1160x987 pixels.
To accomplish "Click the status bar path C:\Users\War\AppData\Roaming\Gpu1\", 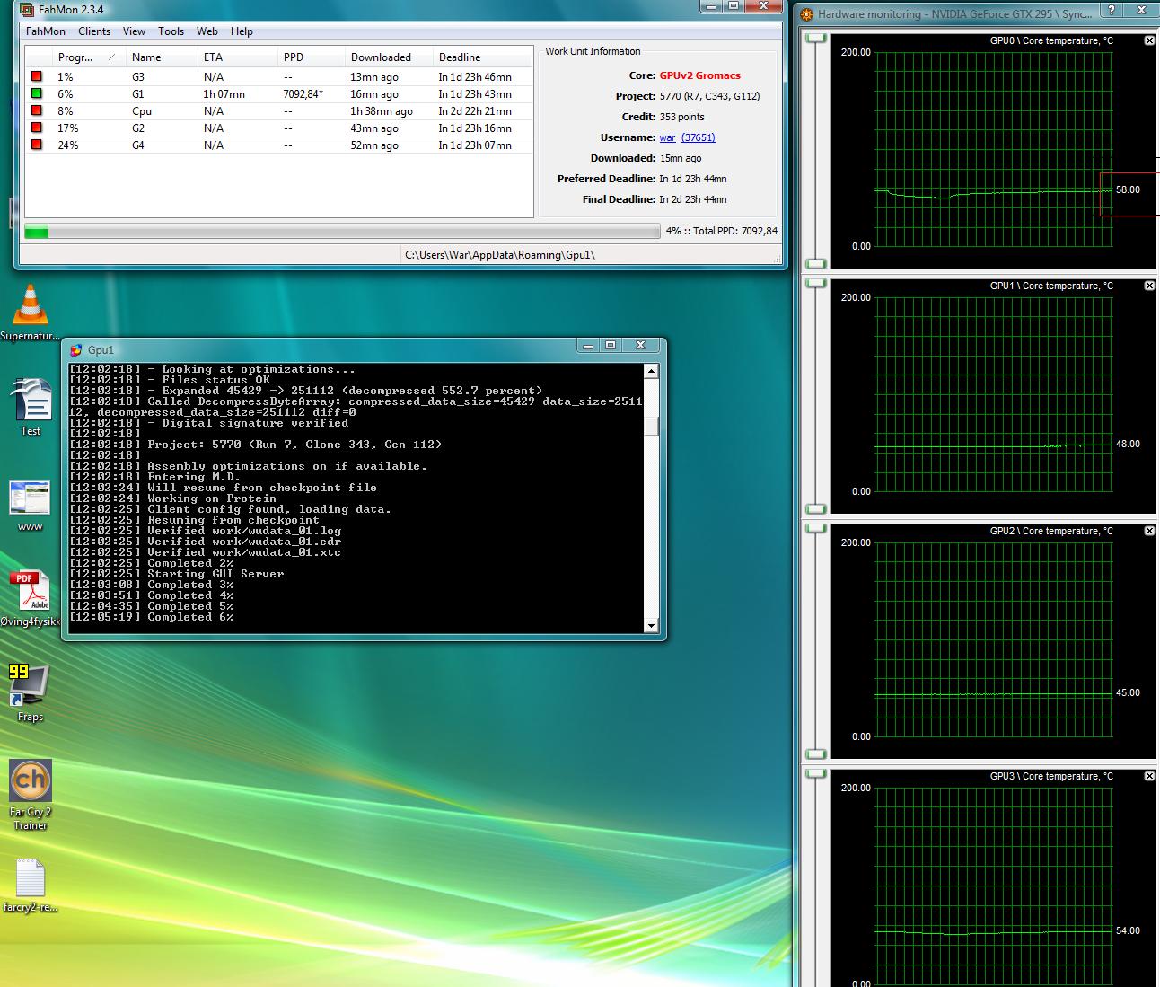I will coord(500,255).
